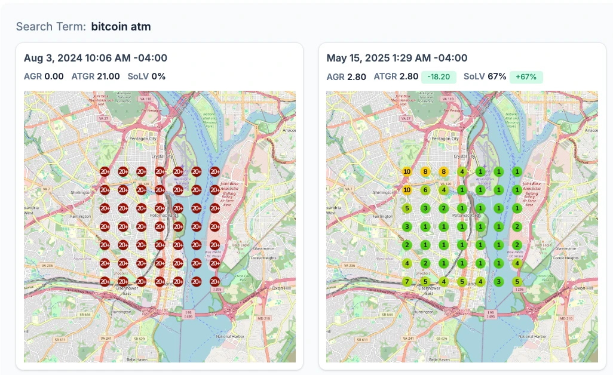The width and height of the screenshot is (613, 375).
Task: Click the 'Search Term:' label
Action: pos(51,26)
